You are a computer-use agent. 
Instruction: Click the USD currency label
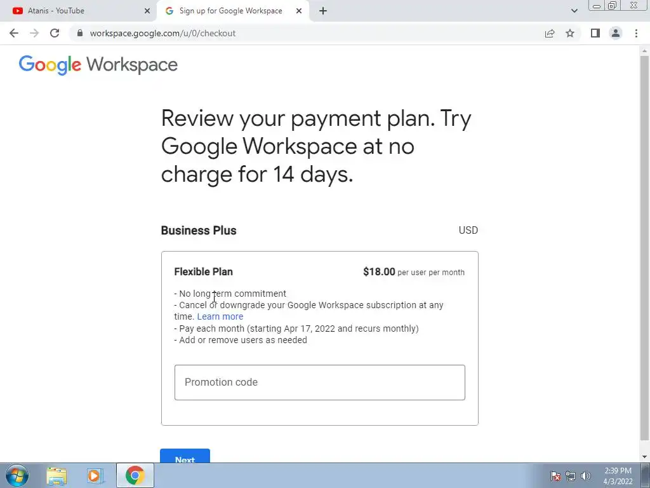coord(468,230)
